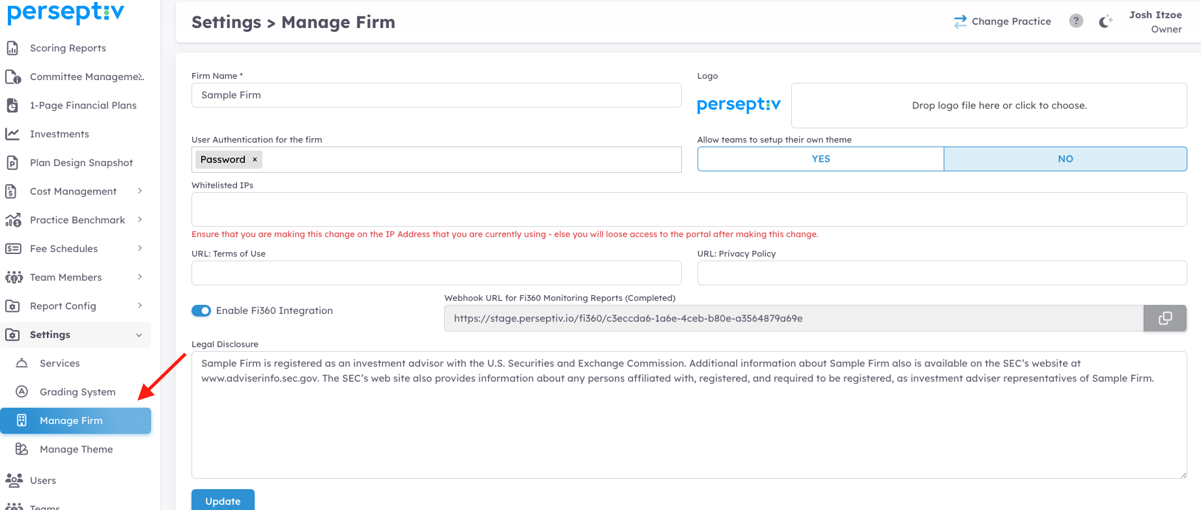This screenshot has width=1201, height=510.
Task: Click the Users group icon
Action: (x=14, y=481)
